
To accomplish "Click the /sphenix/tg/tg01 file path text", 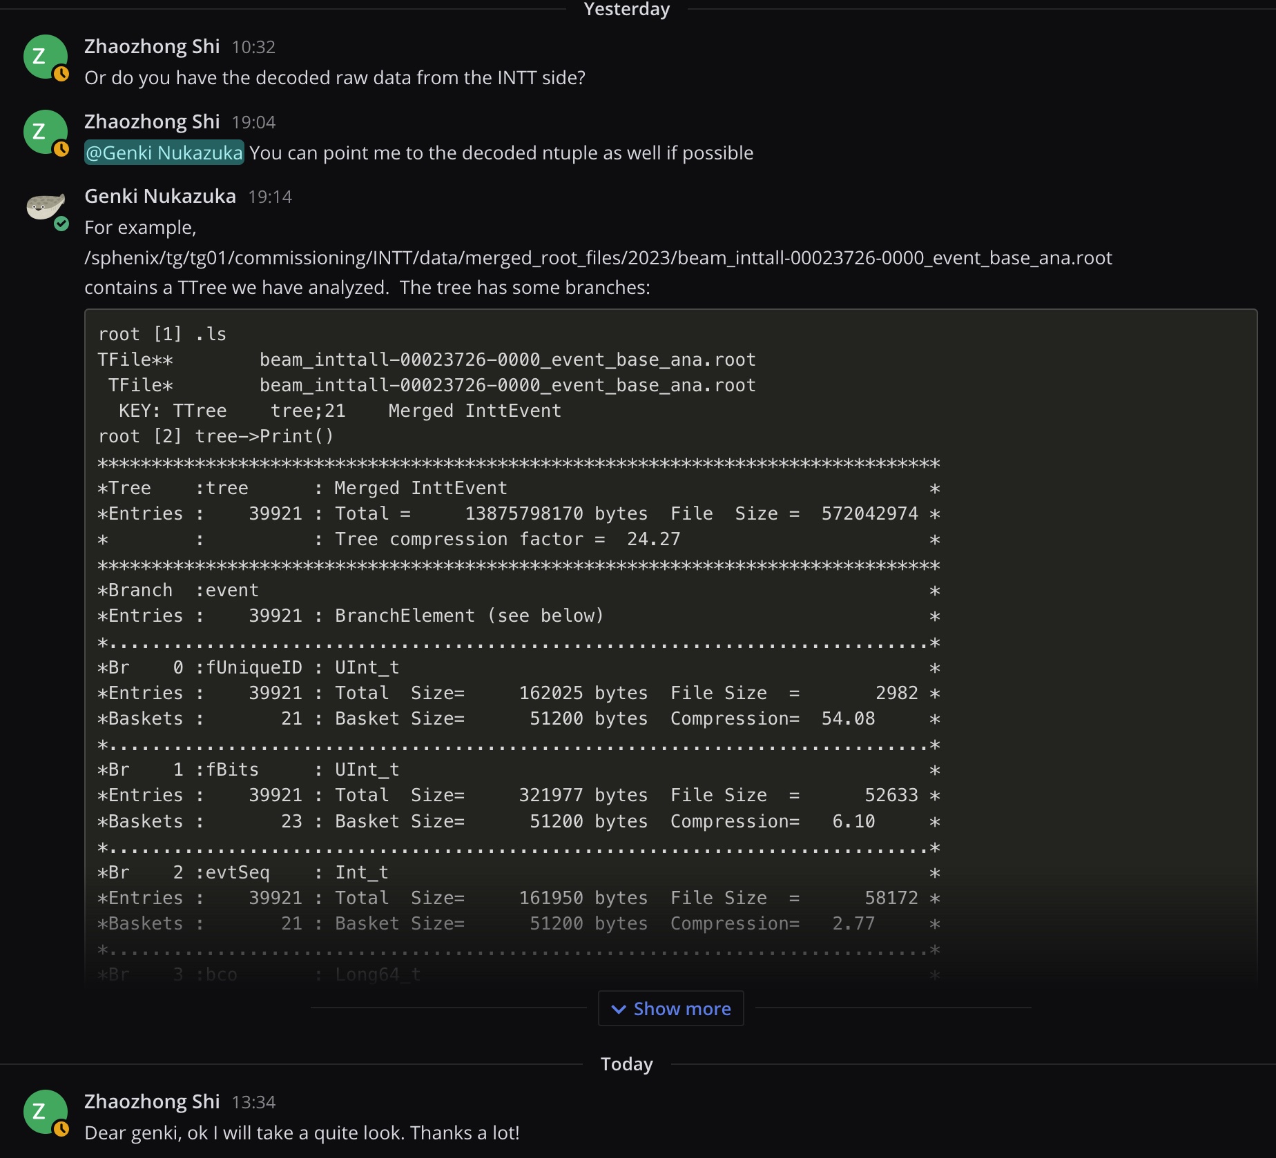I will 598,257.
